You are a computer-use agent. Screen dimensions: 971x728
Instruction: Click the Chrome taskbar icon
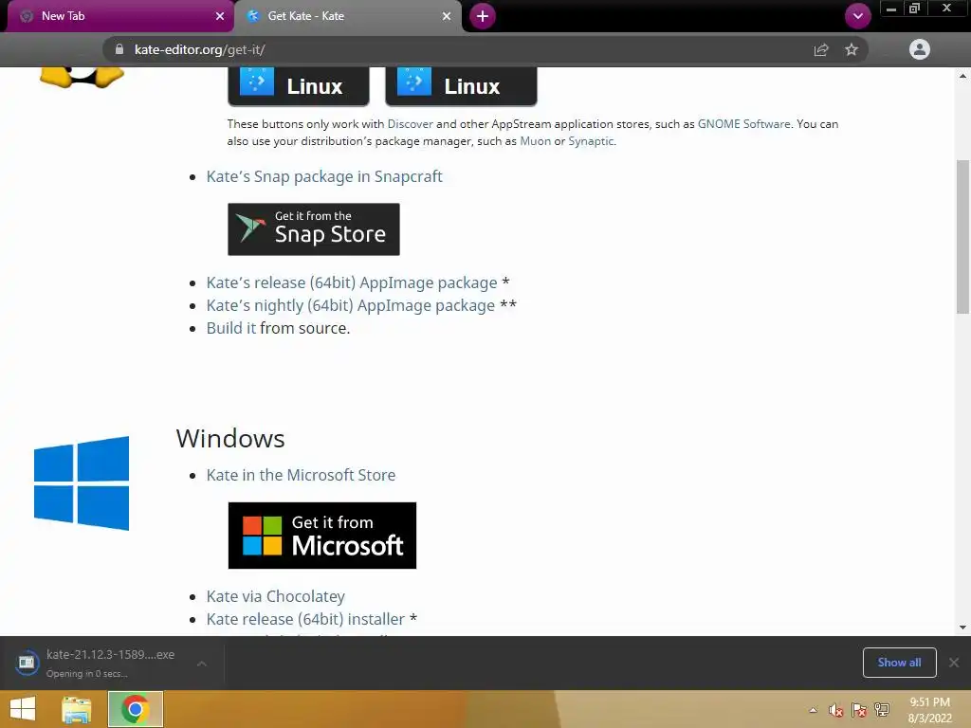pyautogui.click(x=136, y=709)
